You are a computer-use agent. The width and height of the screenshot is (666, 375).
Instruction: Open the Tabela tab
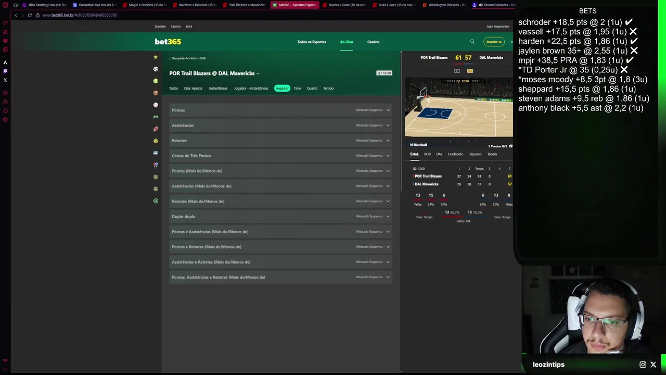coord(492,154)
